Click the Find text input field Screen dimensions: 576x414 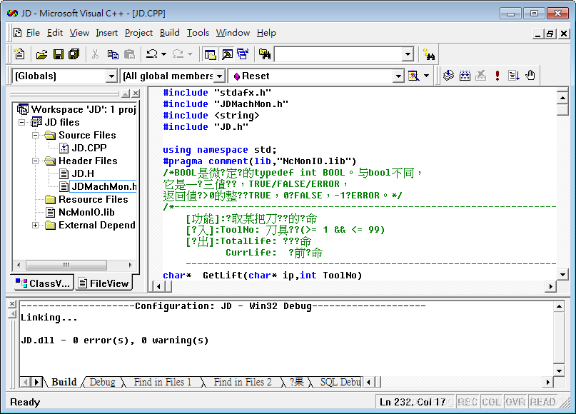(x=338, y=54)
